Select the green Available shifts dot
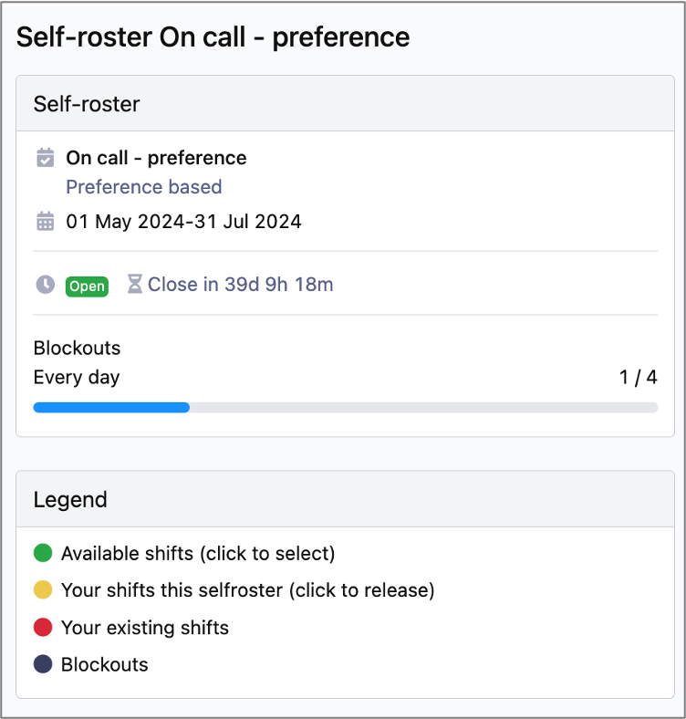The width and height of the screenshot is (686, 719). point(43,553)
